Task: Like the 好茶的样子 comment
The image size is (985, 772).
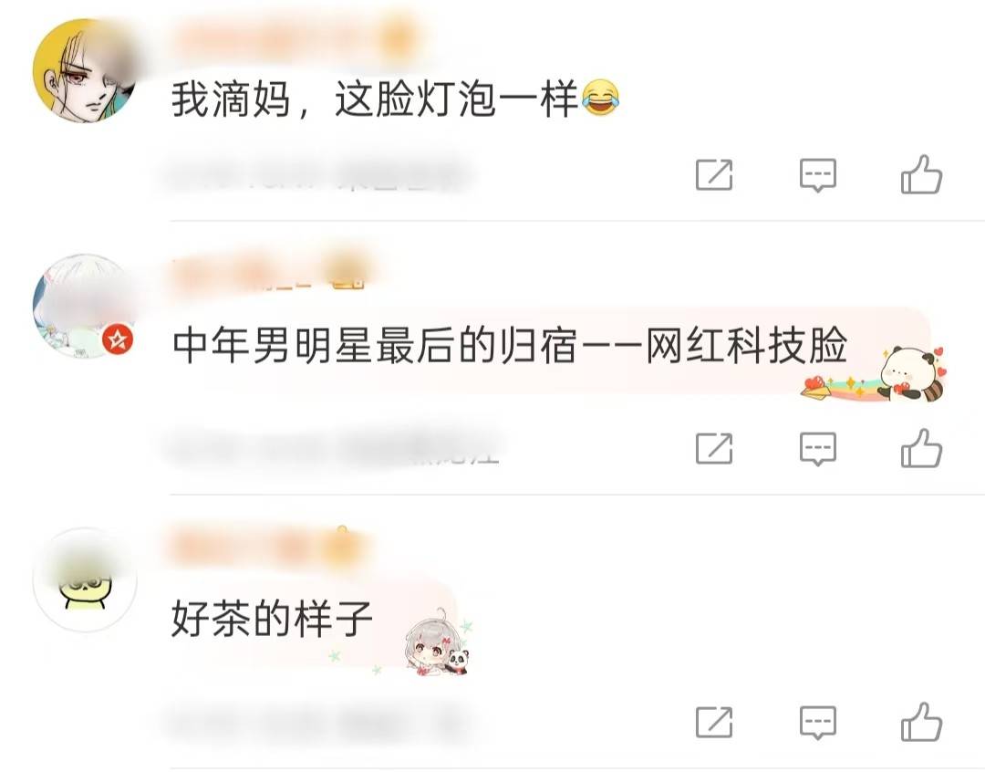Action: (x=921, y=722)
